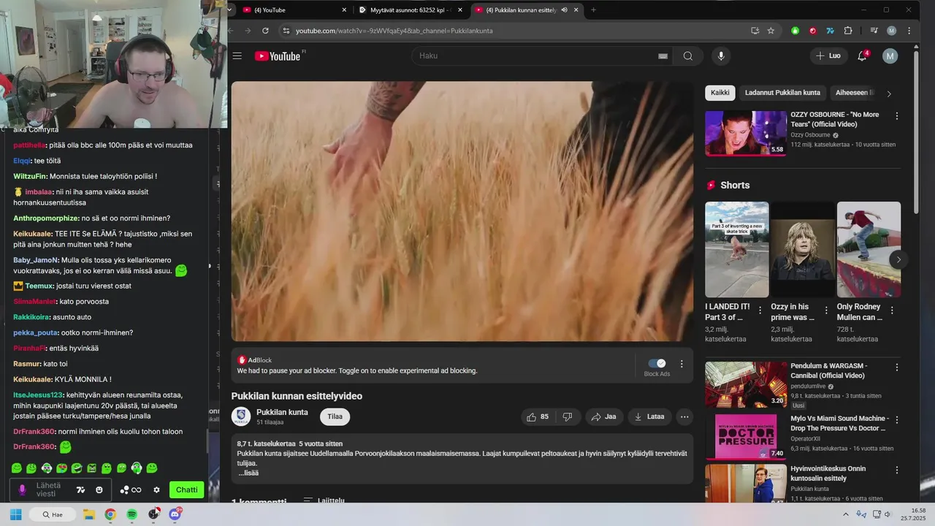The width and height of the screenshot is (935, 526).
Task: Expand video description with ...lisää
Action: (248, 473)
